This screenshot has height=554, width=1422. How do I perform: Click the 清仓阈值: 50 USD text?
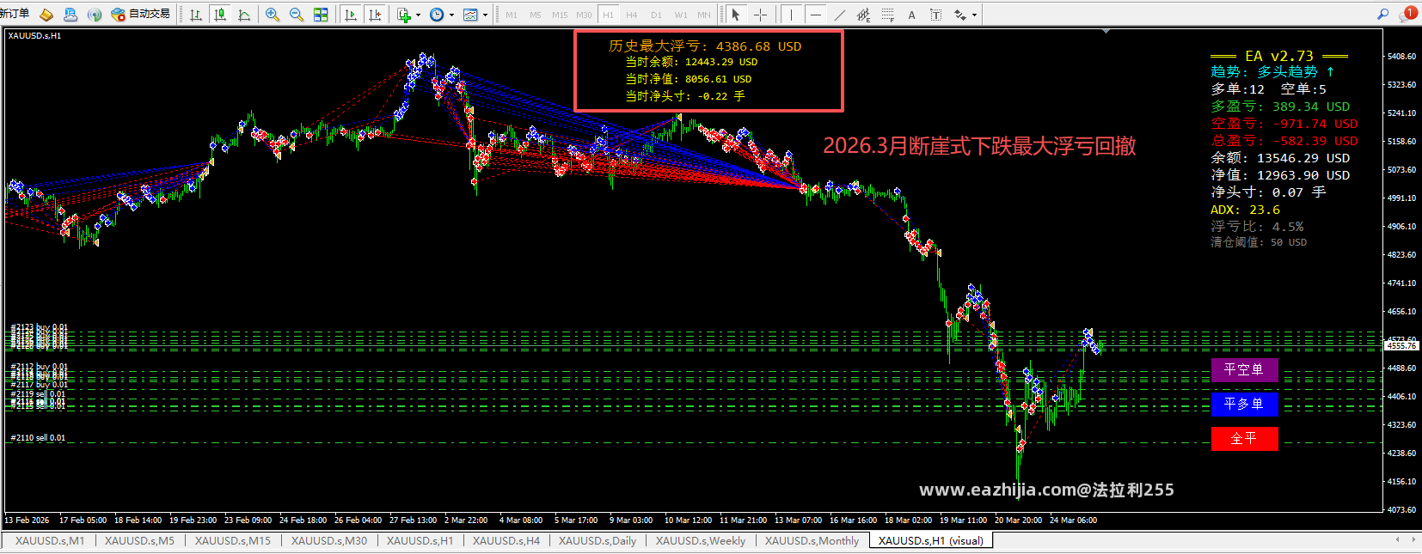(x=1259, y=242)
